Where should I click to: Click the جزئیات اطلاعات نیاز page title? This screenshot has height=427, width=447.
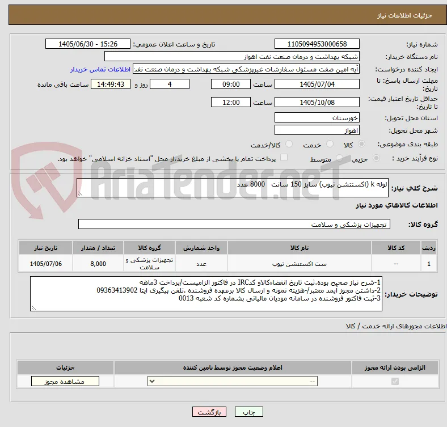[405, 15]
